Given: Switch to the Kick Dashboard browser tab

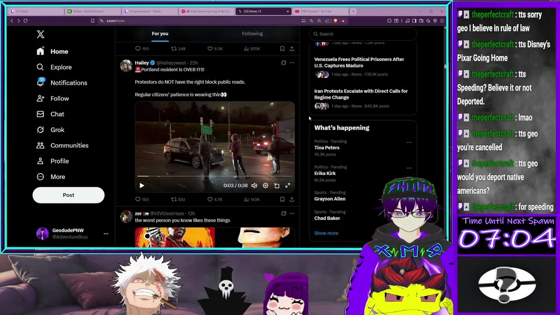Looking at the screenshot, I should tap(92, 11).
